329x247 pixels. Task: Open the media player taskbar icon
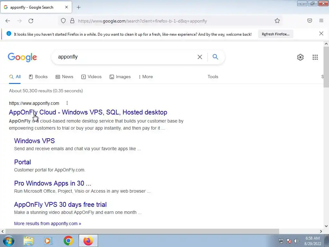pyautogui.click(x=48, y=241)
